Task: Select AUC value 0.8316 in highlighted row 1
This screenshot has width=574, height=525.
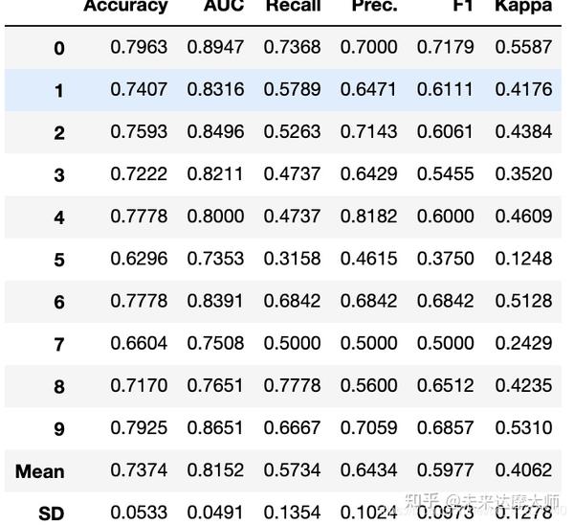Action: pos(215,89)
